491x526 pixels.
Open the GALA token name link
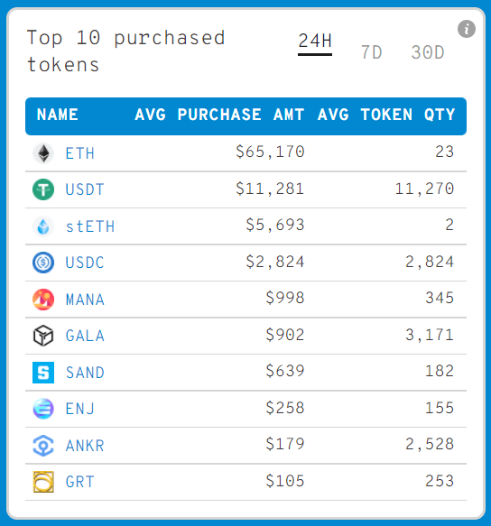(85, 336)
